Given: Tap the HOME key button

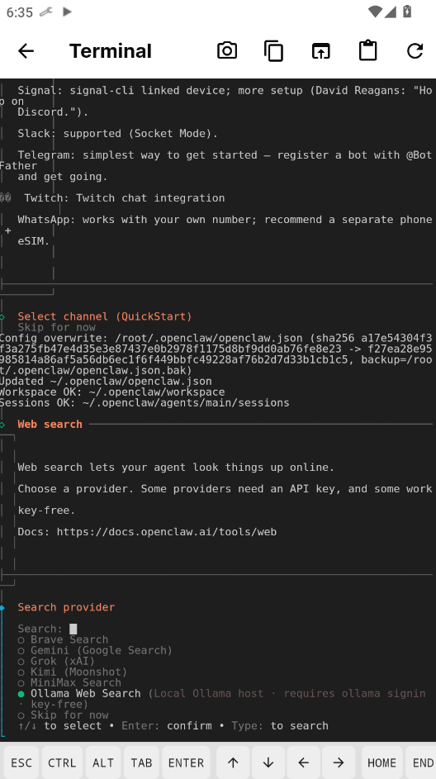Looking at the screenshot, I should click(x=381, y=762).
